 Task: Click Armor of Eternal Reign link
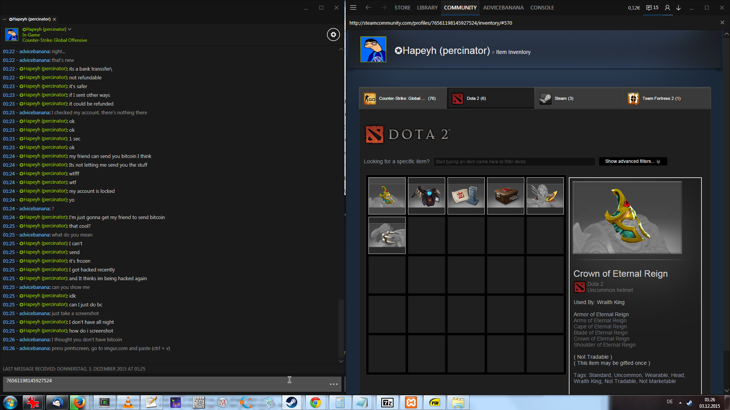click(x=601, y=314)
